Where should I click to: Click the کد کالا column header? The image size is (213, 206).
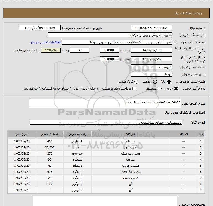pos(183,134)
